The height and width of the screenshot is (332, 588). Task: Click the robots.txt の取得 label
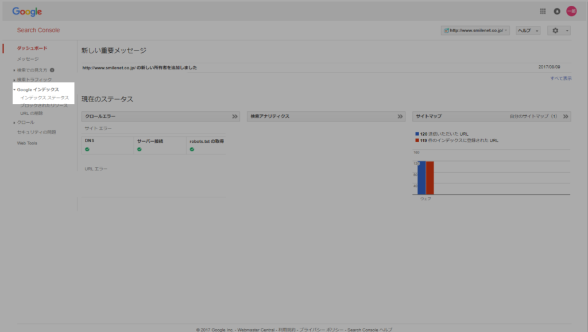[x=207, y=141]
